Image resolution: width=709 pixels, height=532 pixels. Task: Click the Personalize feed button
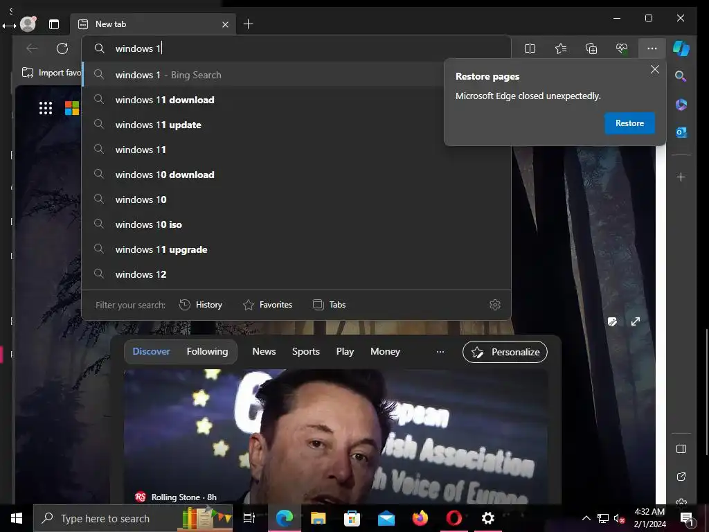click(x=505, y=352)
